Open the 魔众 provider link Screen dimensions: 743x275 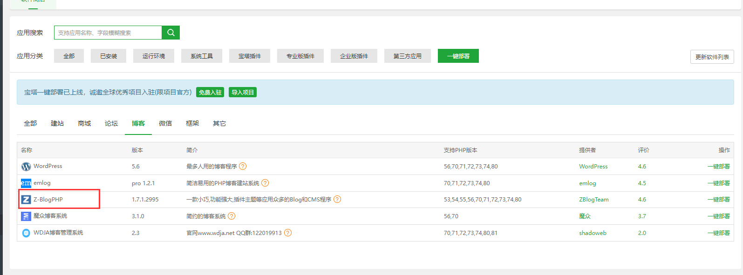pyautogui.click(x=585, y=216)
